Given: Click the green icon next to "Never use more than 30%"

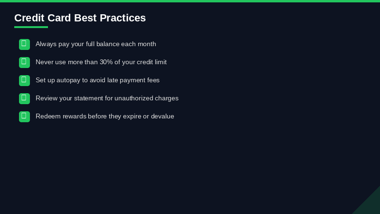Looking at the screenshot, I should [x=24, y=62].
